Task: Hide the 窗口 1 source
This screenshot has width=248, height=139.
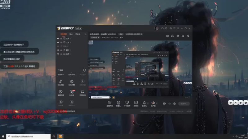Action: (x=58, y=50)
